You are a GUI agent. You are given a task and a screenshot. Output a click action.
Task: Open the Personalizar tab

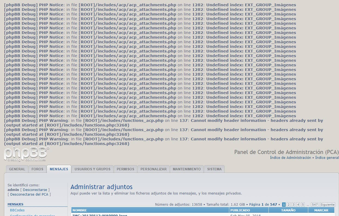[153, 169]
